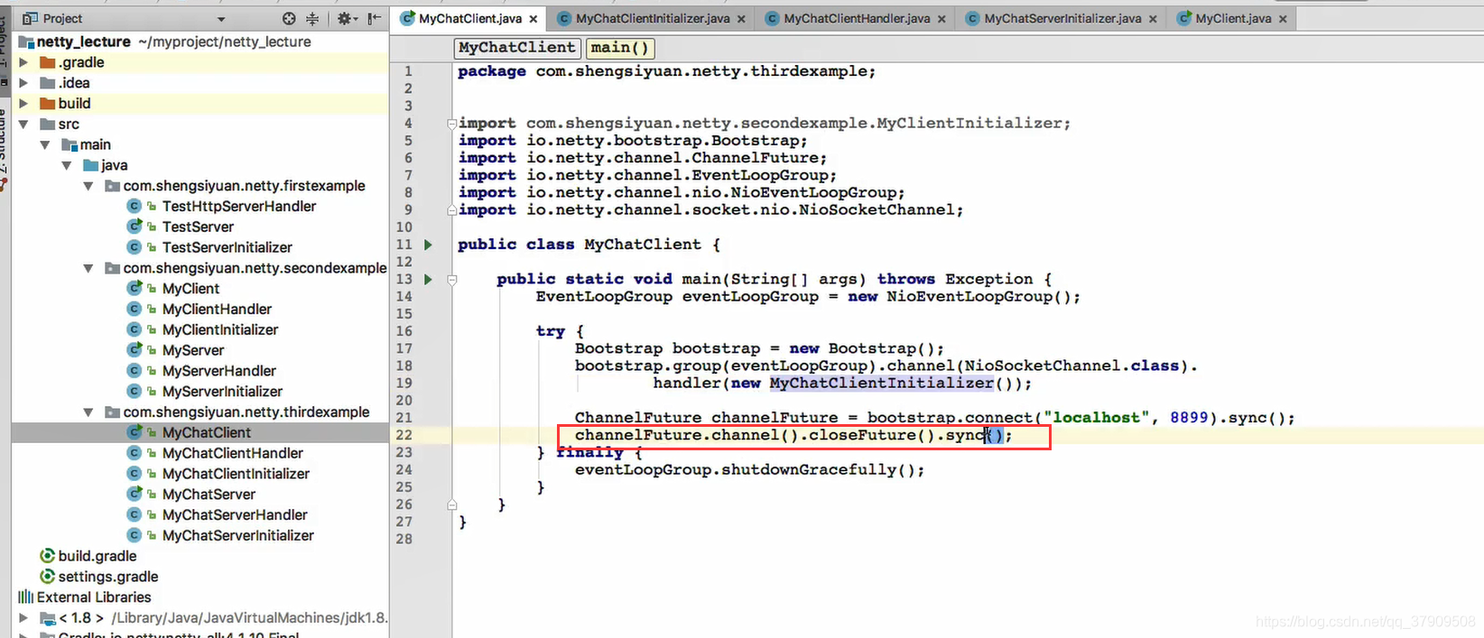Click gradle icon beside build.gradle
The width and height of the screenshot is (1484, 638).
pos(48,556)
